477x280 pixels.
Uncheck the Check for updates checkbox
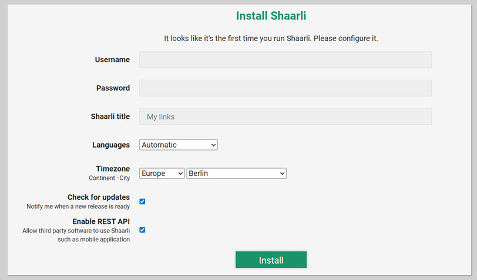(142, 202)
